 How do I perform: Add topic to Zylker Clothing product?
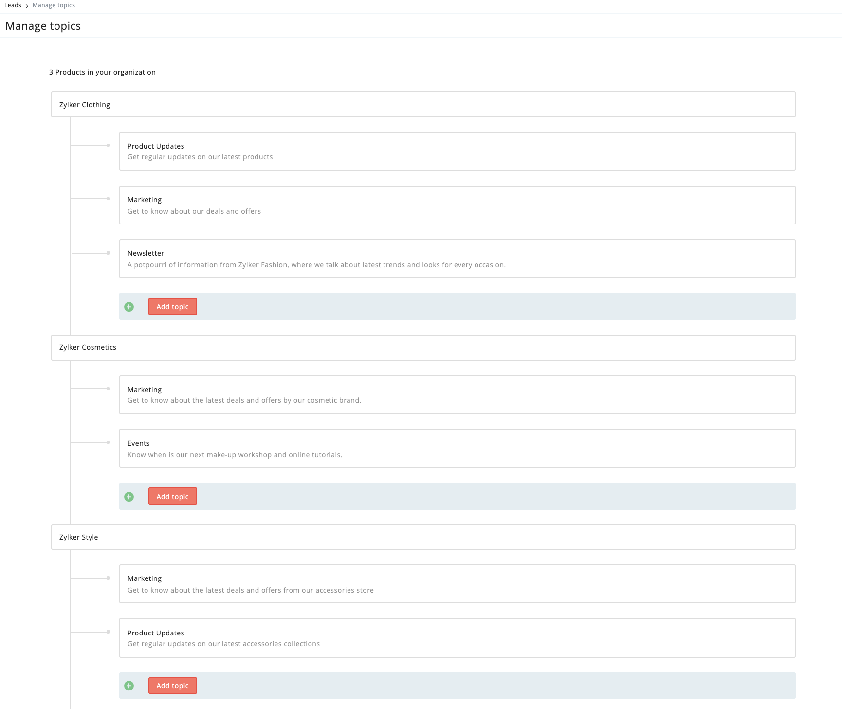172,307
